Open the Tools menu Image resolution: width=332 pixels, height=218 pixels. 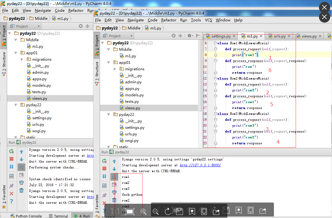point(196,20)
